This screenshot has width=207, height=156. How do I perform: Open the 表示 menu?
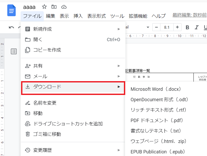point(64,16)
